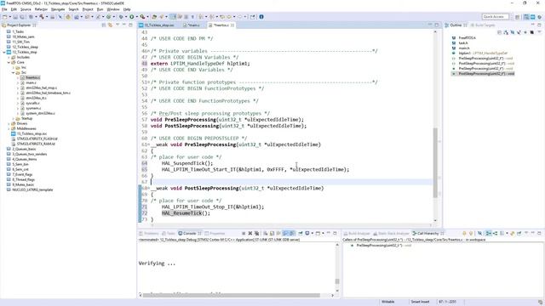Expand the Inc folder
Screen dimensions: 545x306
pyautogui.click(x=14, y=67)
